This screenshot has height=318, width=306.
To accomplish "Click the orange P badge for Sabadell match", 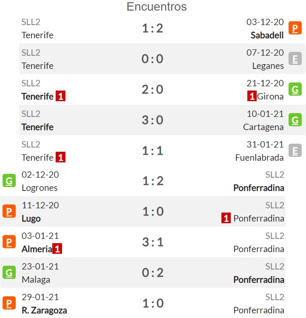I will tap(295, 28).
